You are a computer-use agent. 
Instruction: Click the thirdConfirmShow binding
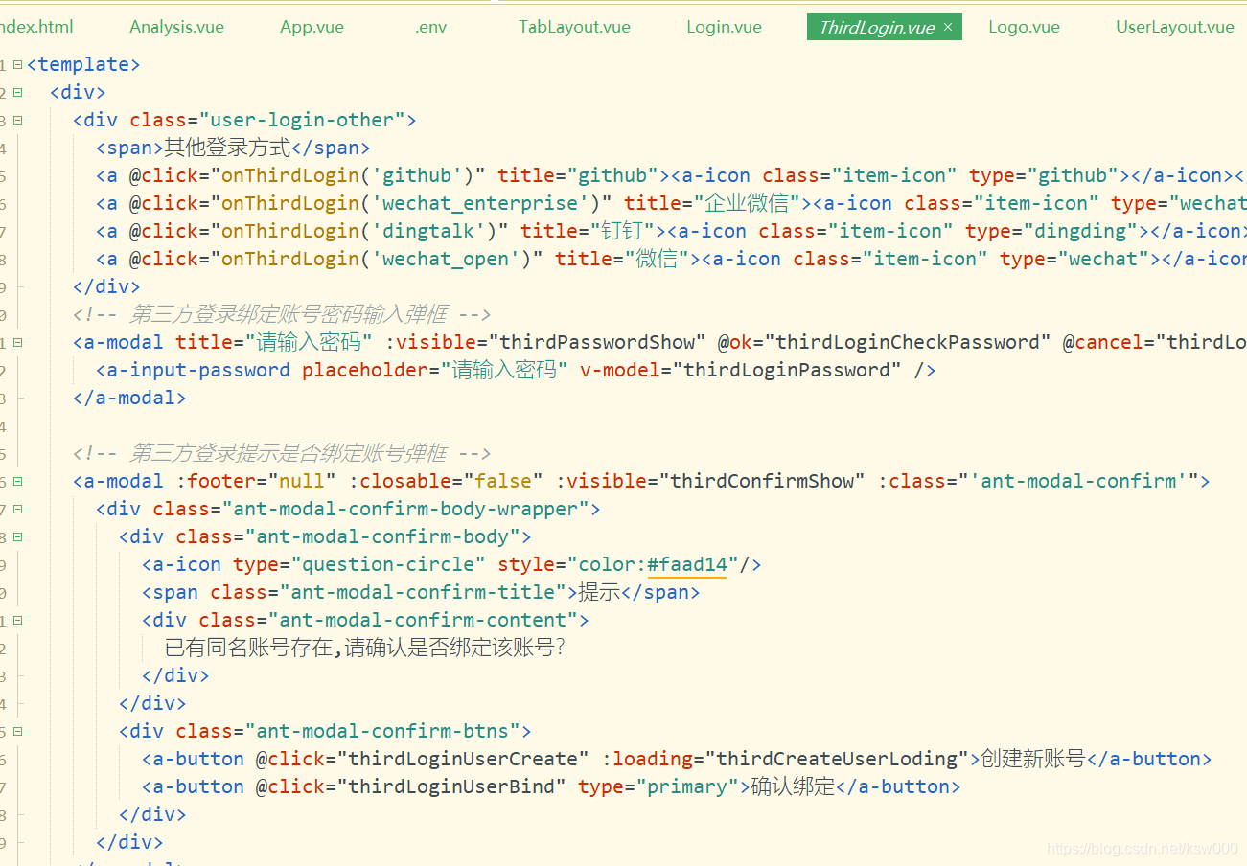pyautogui.click(x=762, y=481)
